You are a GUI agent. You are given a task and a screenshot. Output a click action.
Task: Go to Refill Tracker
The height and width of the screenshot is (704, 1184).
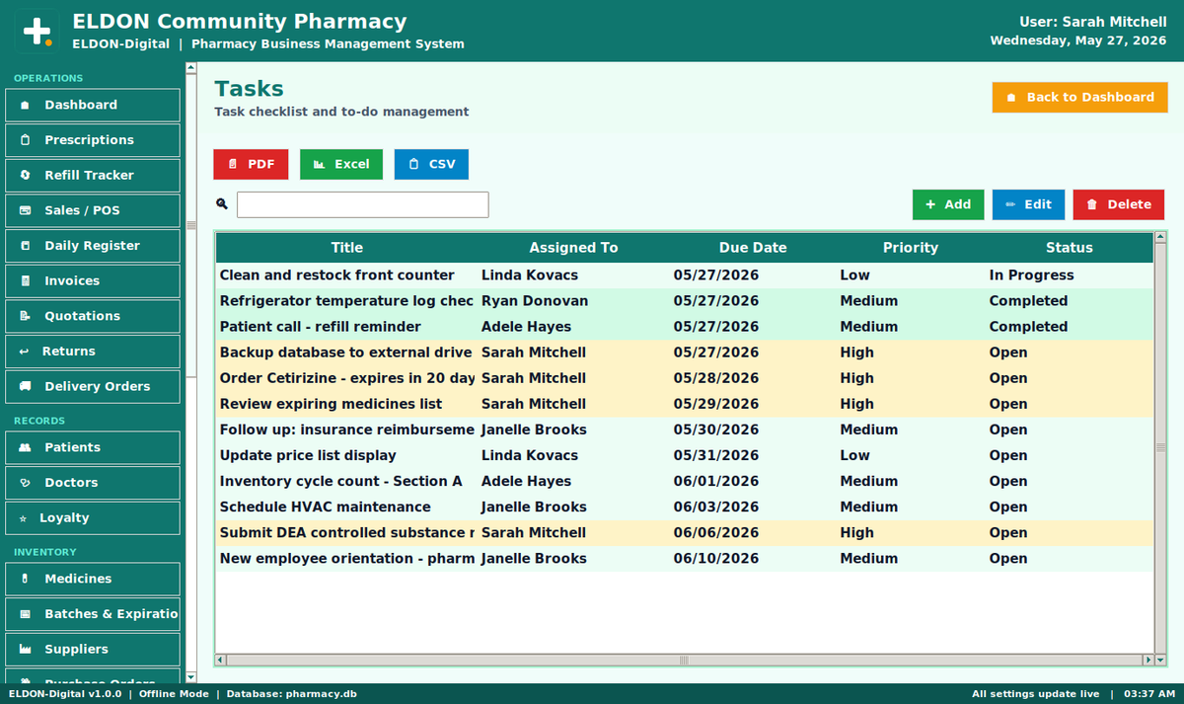(93, 175)
